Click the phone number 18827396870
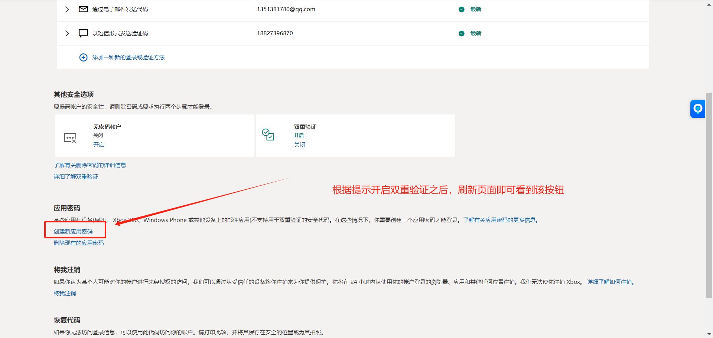This screenshot has height=338, width=713. [275, 33]
